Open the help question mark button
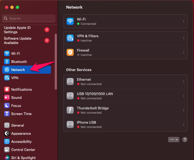The width and height of the screenshot is (194, 160). [185, 140]
